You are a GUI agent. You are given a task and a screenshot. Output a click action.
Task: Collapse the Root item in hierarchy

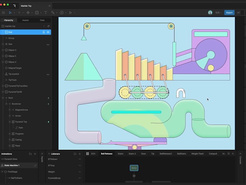2,98
